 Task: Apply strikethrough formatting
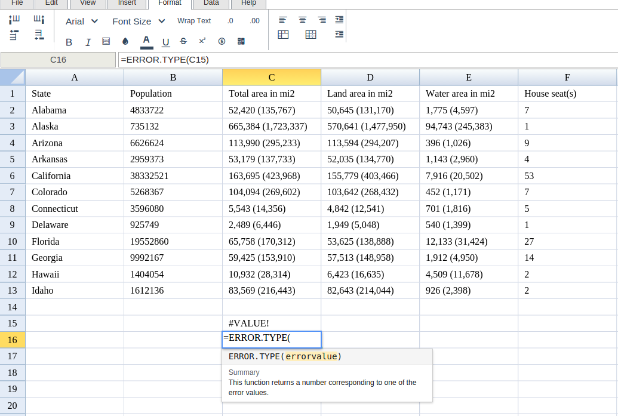point(183,42)
